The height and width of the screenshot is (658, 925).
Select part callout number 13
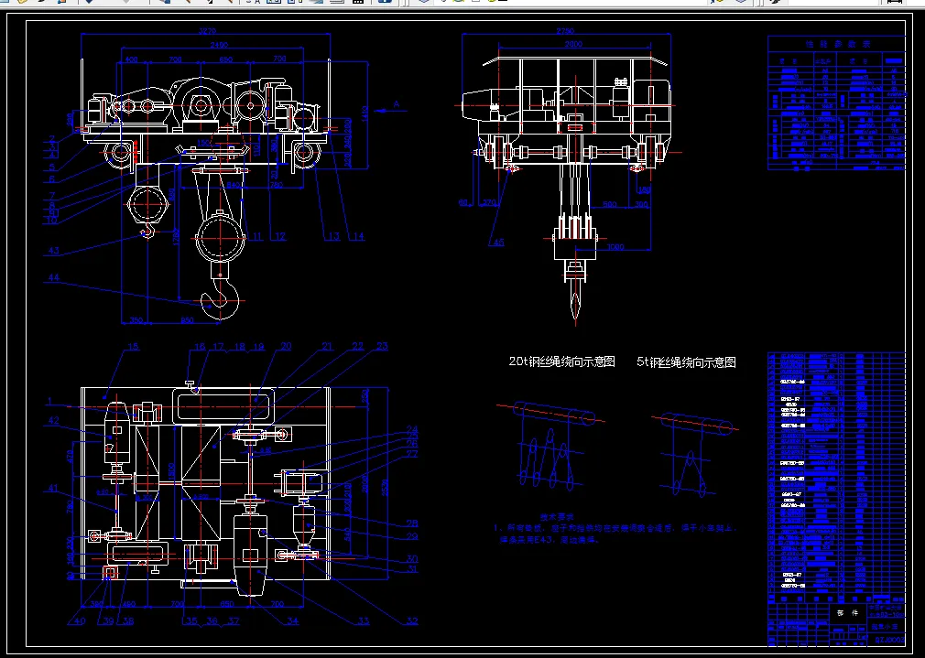coord(334,236)
